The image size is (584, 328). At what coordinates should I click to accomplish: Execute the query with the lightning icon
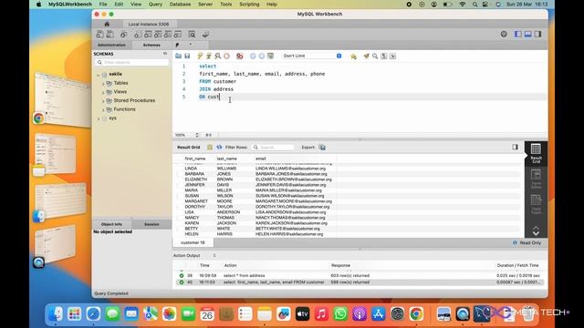coord(200,56)
